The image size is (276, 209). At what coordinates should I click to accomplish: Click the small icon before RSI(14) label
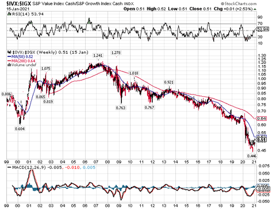[x=9, y=14]
